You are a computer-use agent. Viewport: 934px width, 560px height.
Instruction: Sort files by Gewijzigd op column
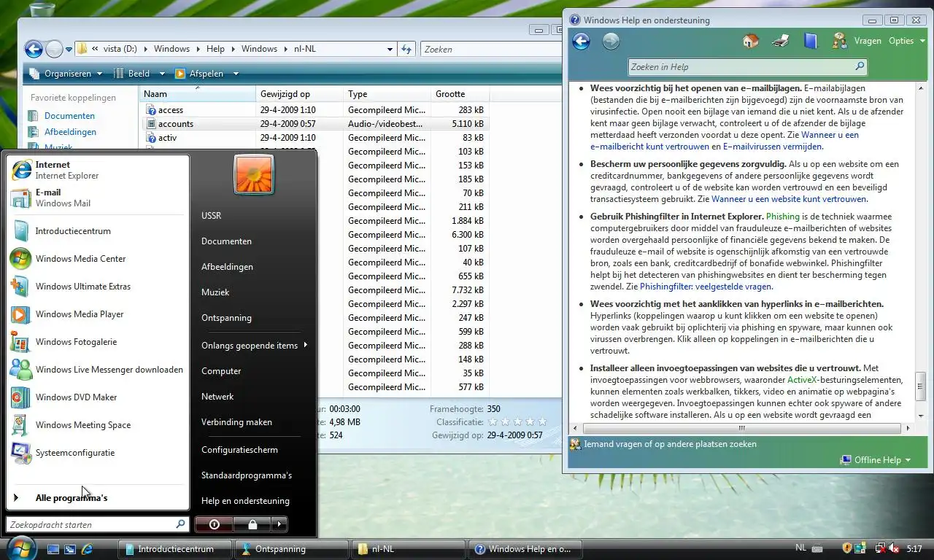click(x=300, y=94)
